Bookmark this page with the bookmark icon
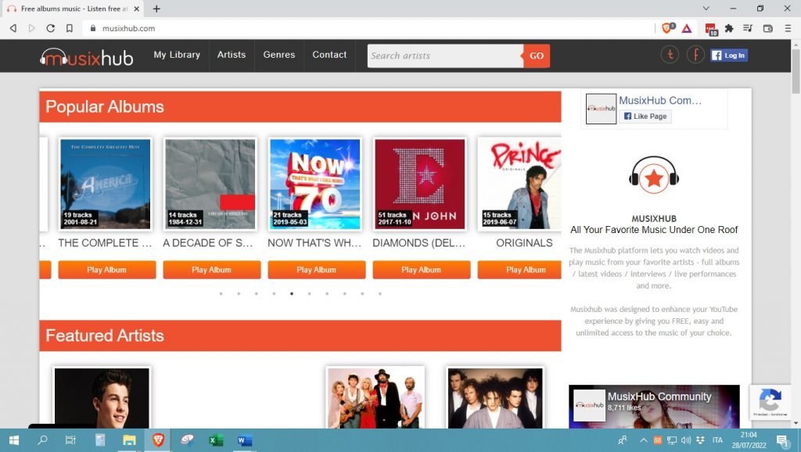Image resolution: width=801 pixels, height=452 pixels. click(70, 28)
